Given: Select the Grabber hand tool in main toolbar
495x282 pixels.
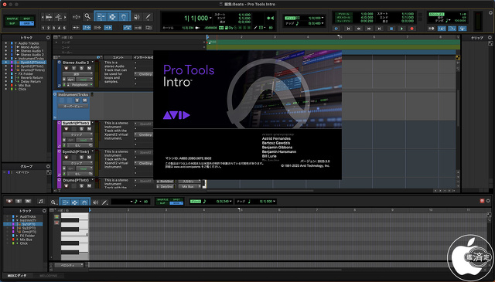Looking at the screenshot, I should coord(124,17).
